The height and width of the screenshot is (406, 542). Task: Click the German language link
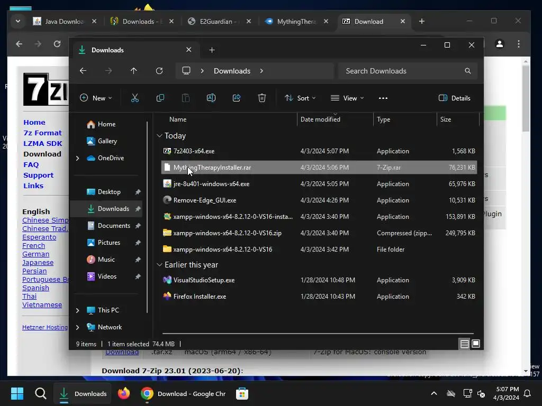pyautogui.click(x=35, y=254)
